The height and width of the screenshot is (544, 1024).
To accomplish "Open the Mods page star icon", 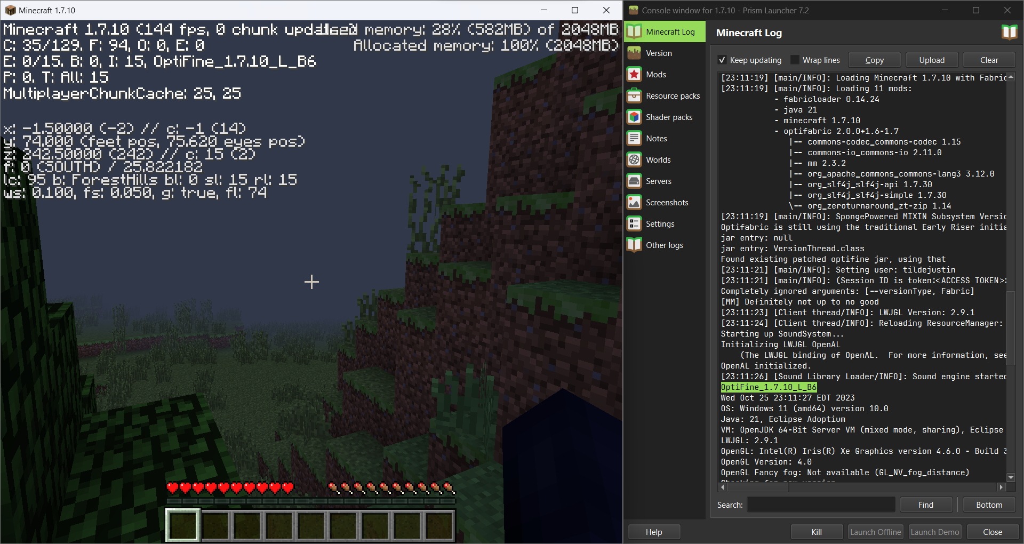I will [x=634, y=75].
